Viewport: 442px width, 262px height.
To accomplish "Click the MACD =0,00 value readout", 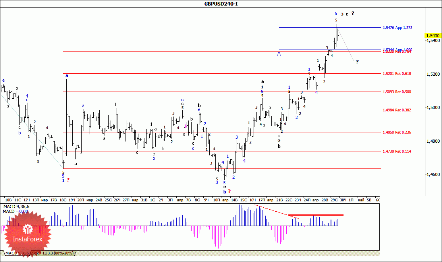I will [15, 211].
